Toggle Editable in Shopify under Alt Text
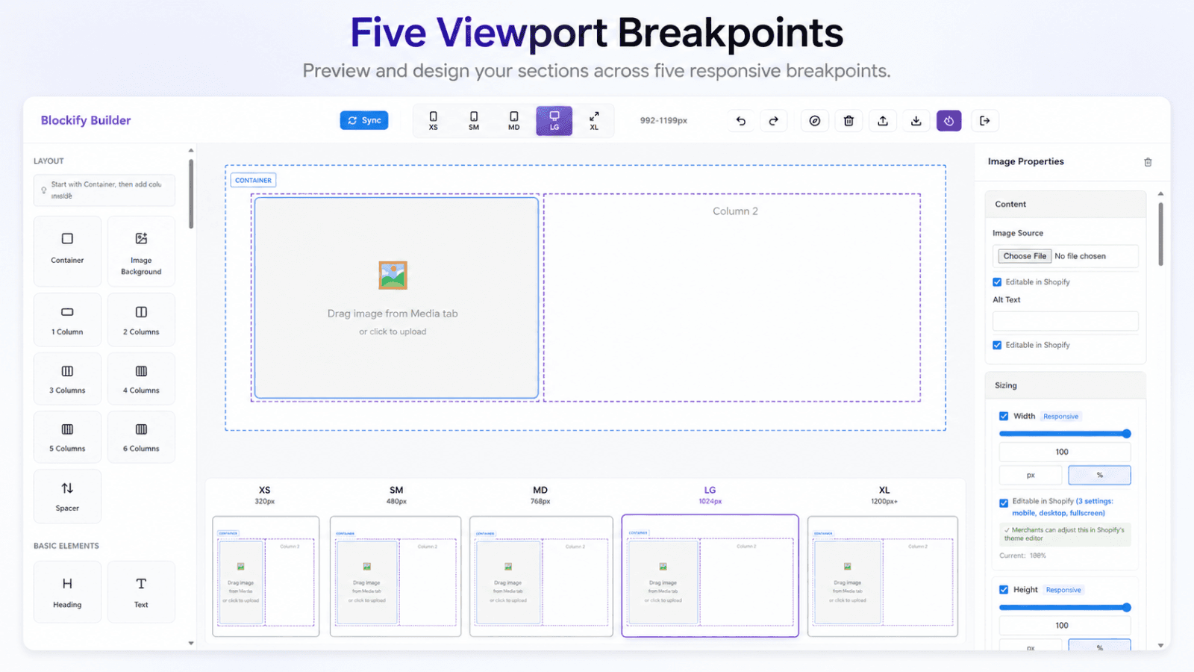 coord(997,345)
